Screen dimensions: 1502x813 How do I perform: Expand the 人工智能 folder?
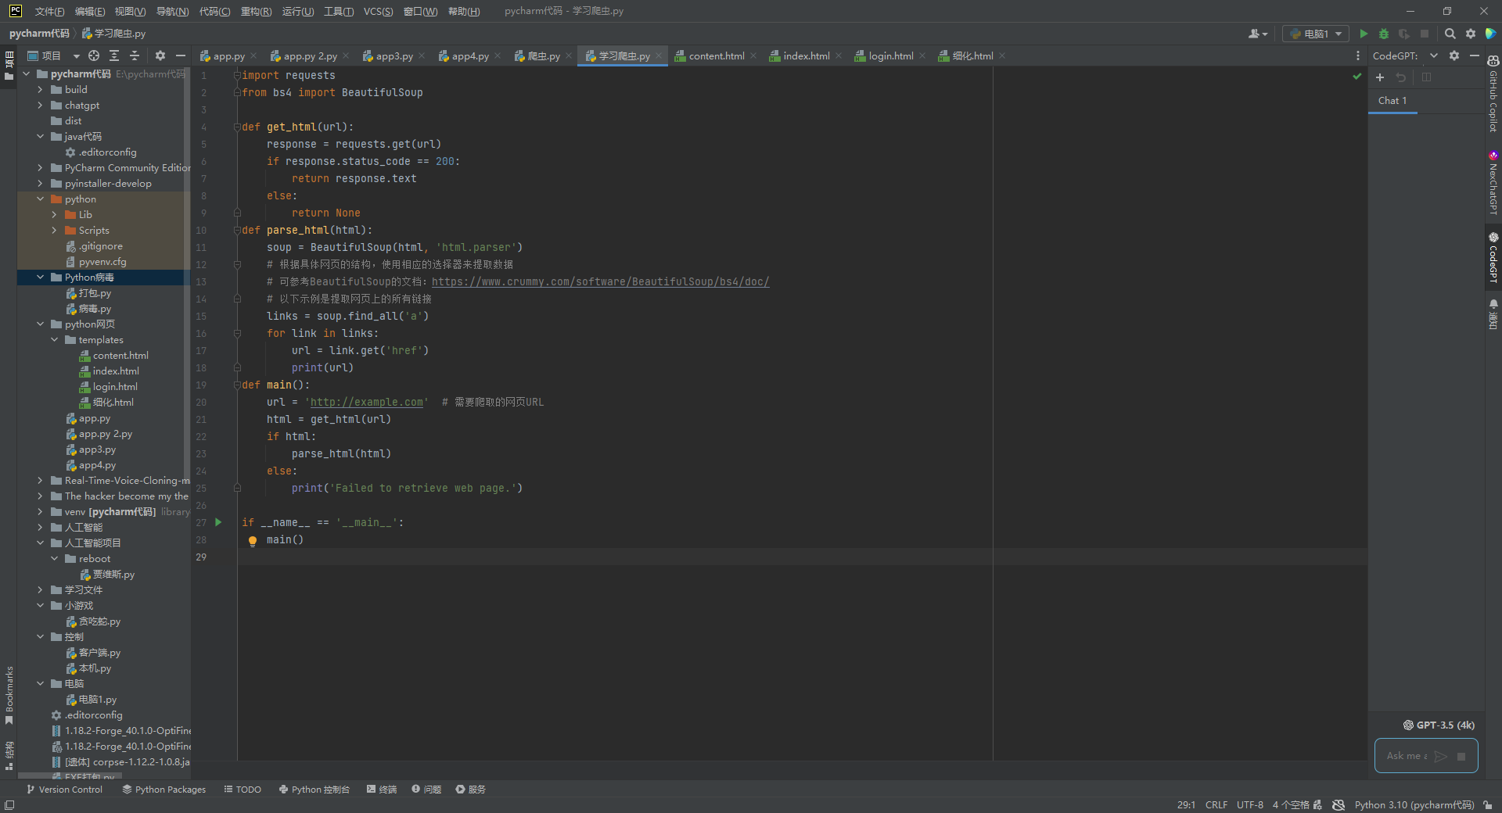(x=40, y=528)
